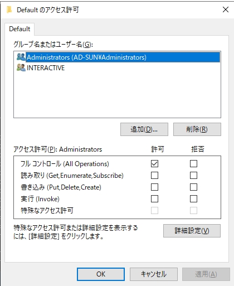Open 詳細設定(V) advanced settings

[x=192, y=231]
